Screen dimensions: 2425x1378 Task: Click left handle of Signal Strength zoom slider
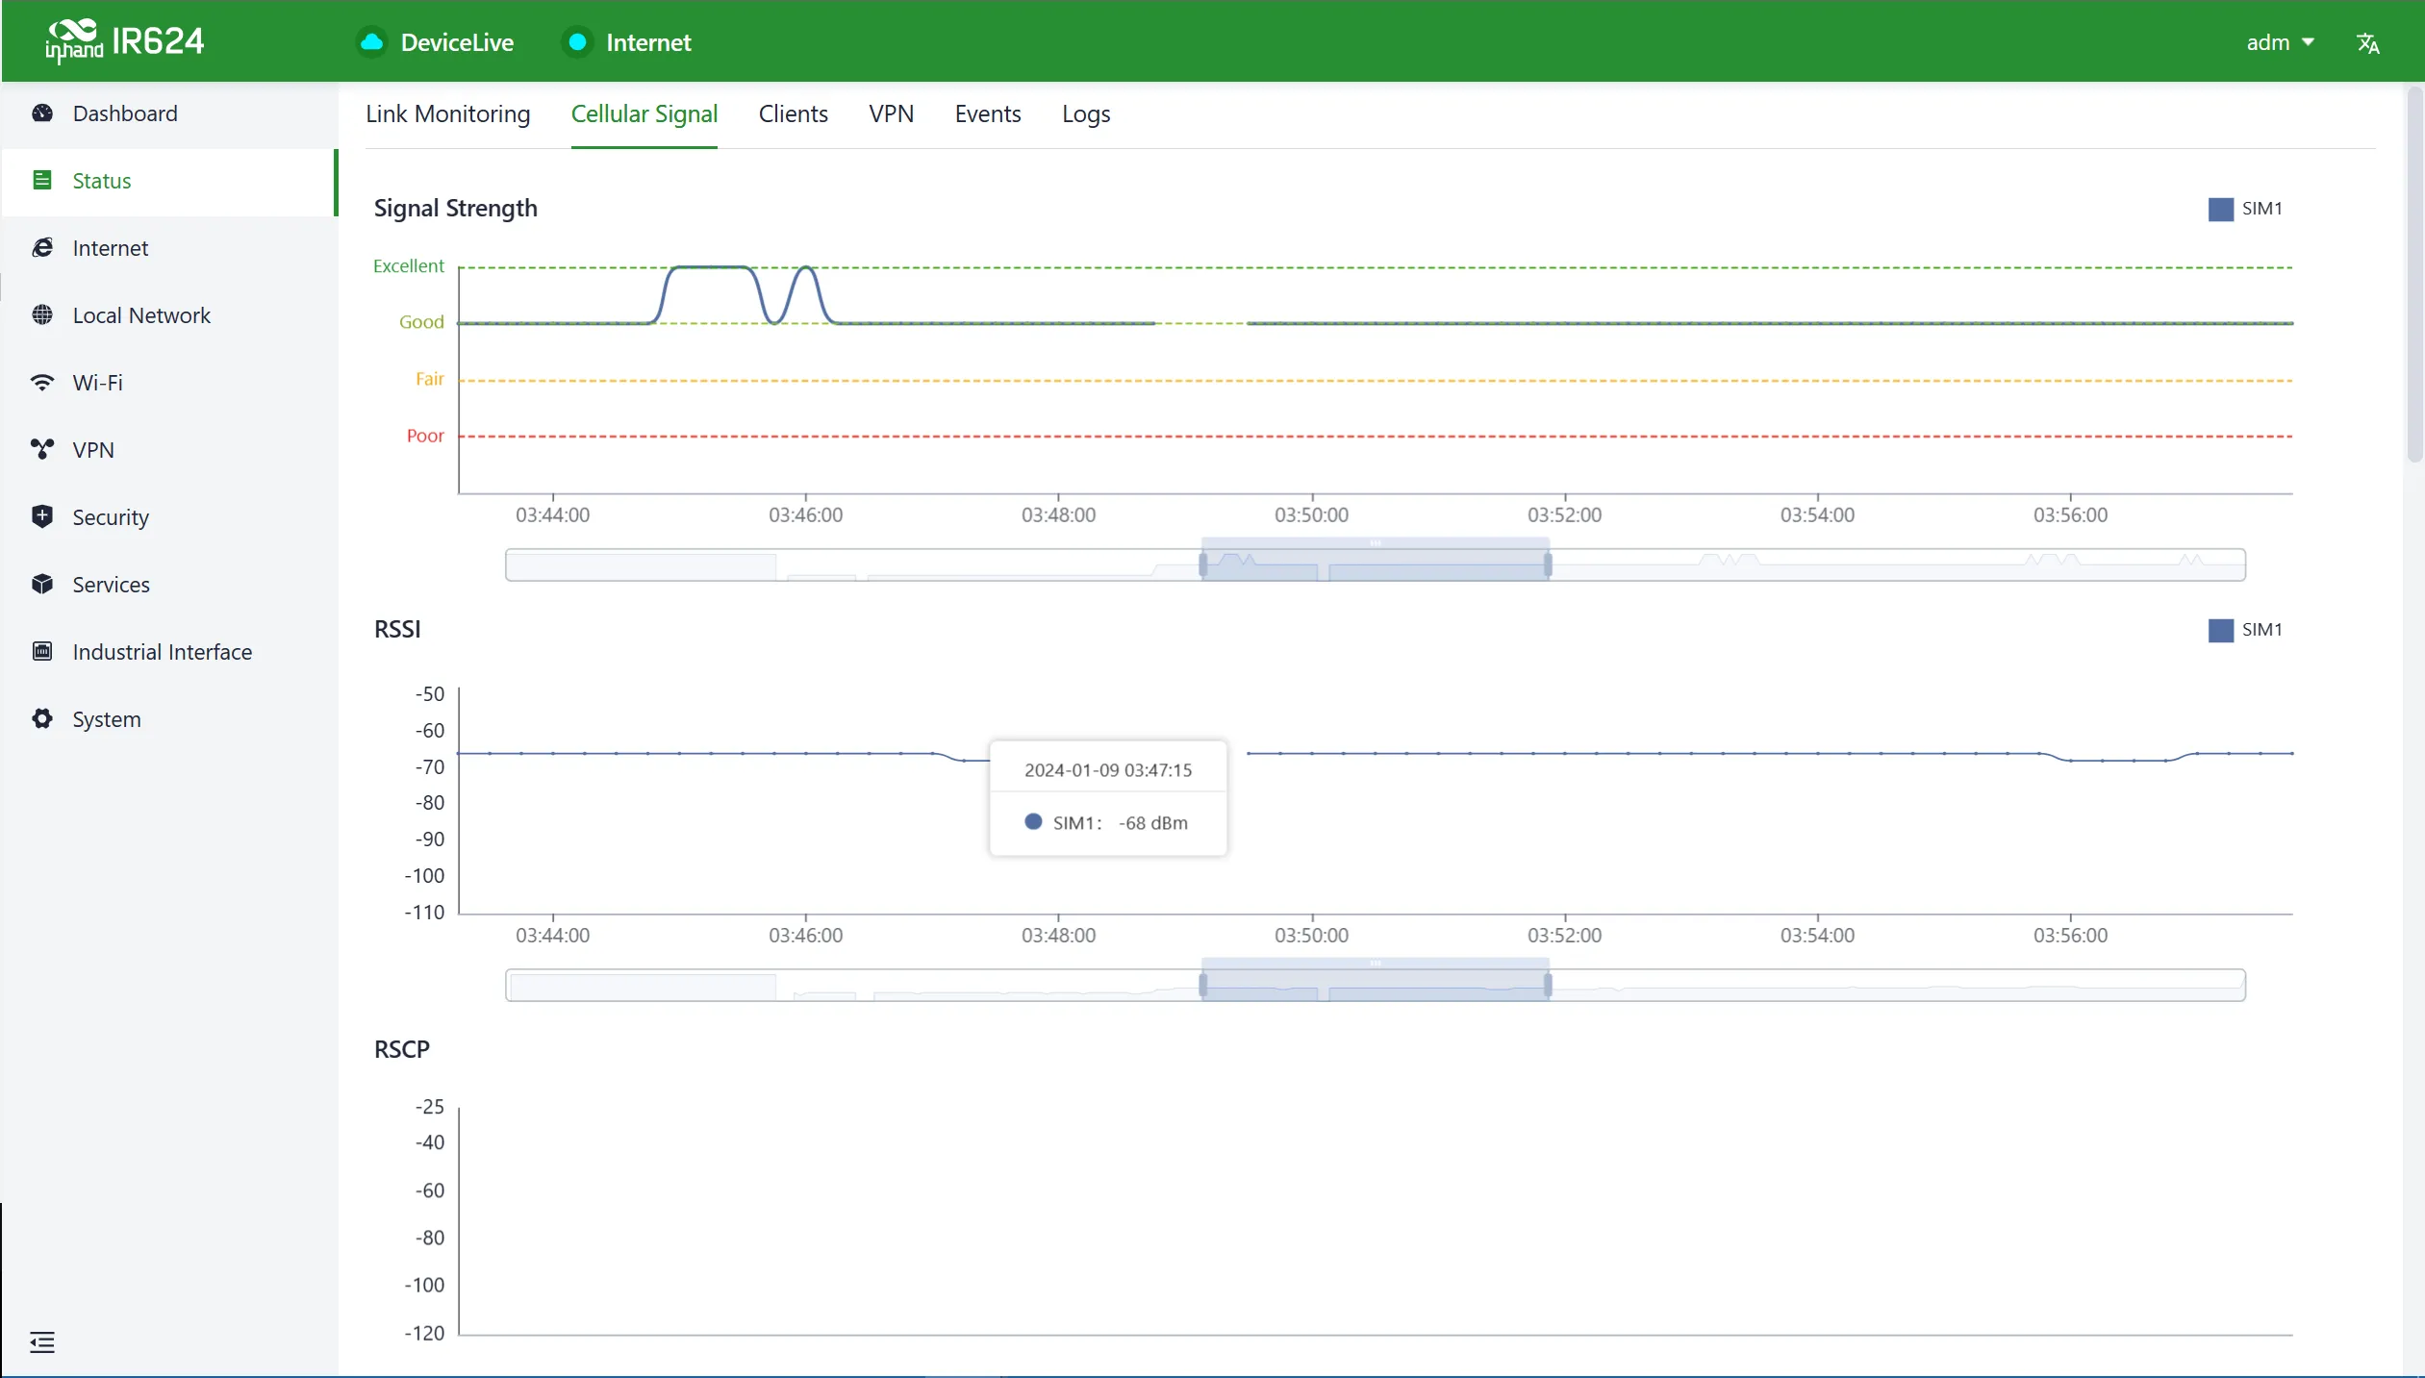[1202, 565]
